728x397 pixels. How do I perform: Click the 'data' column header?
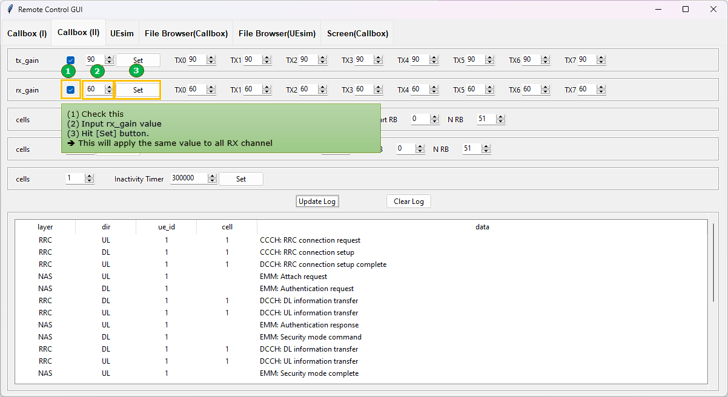482,227
